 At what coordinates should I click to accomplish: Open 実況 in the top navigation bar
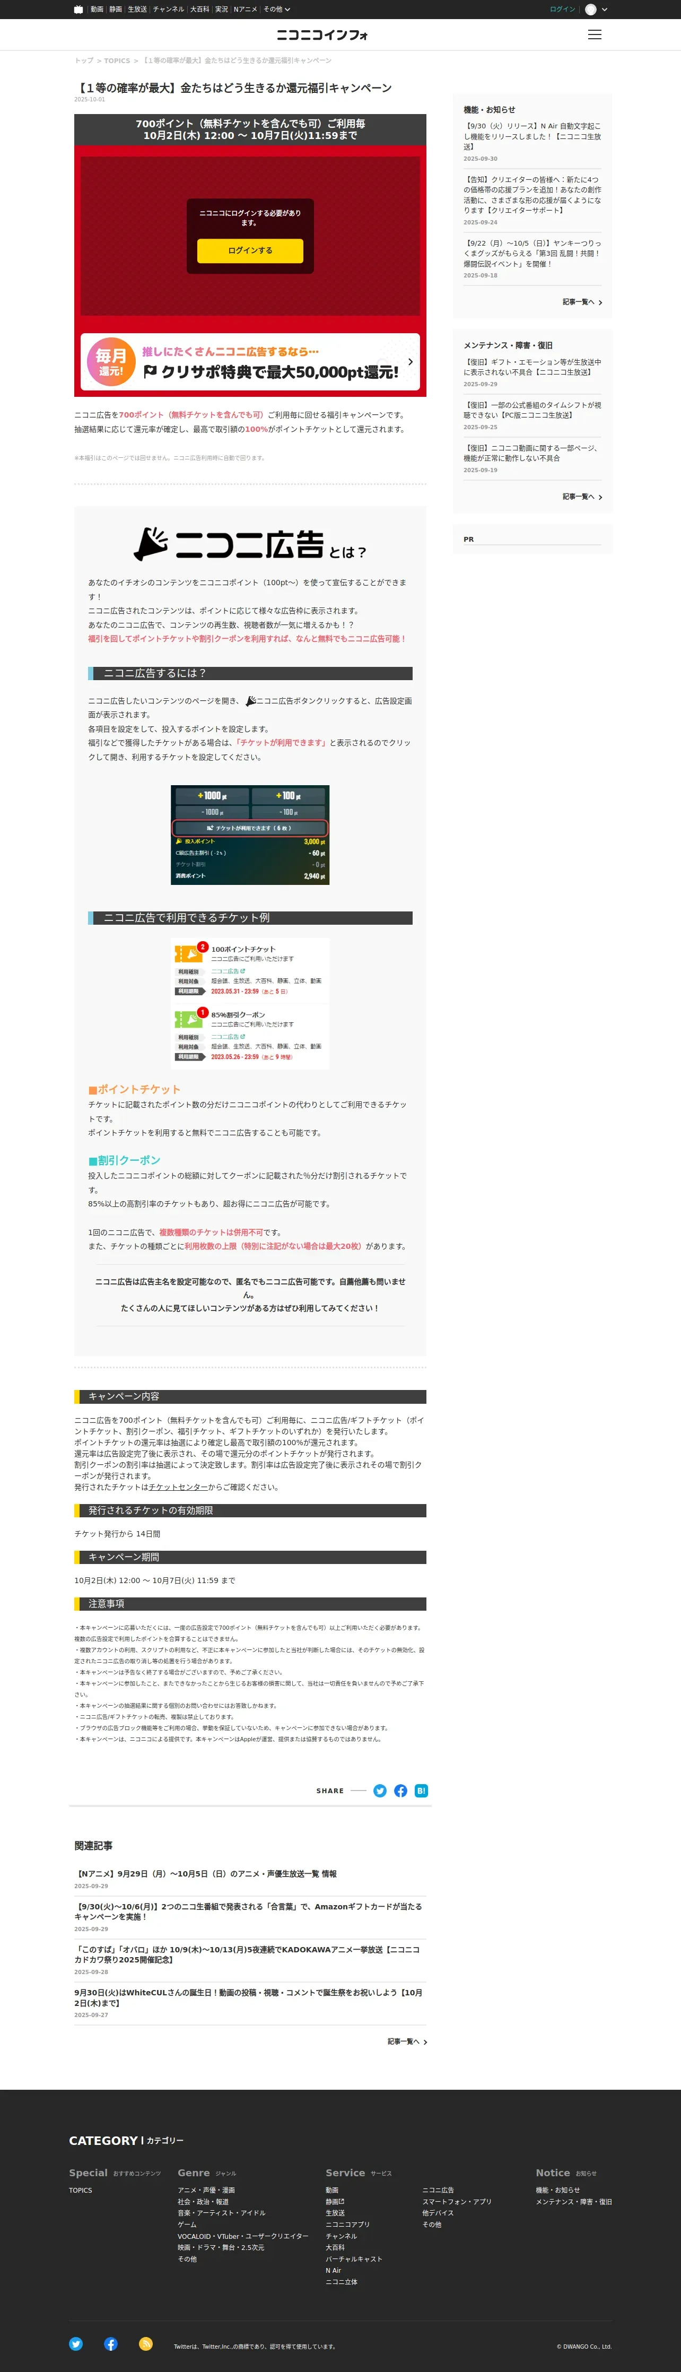(222, 9)
